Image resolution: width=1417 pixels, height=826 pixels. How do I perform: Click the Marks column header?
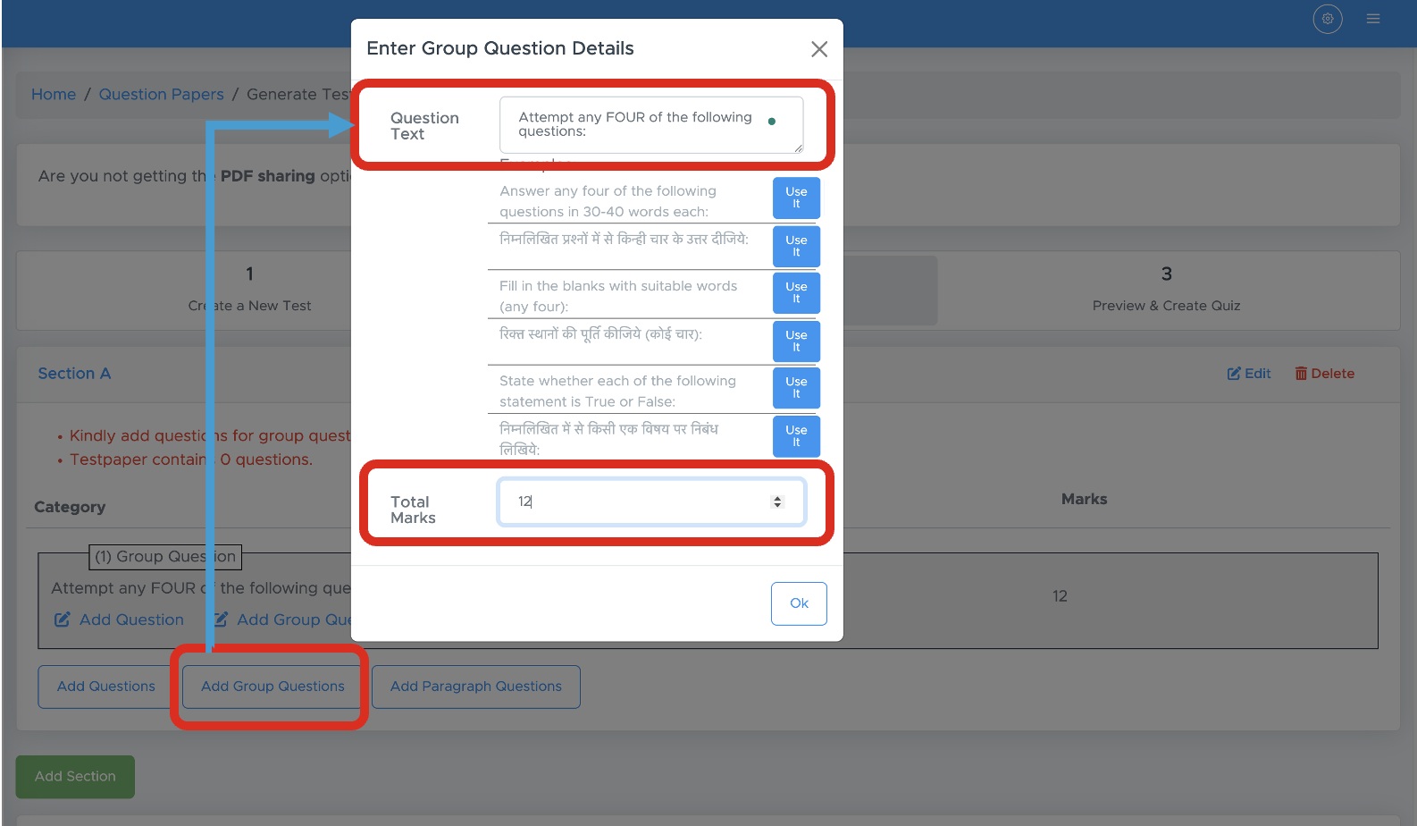[1084, 499]
